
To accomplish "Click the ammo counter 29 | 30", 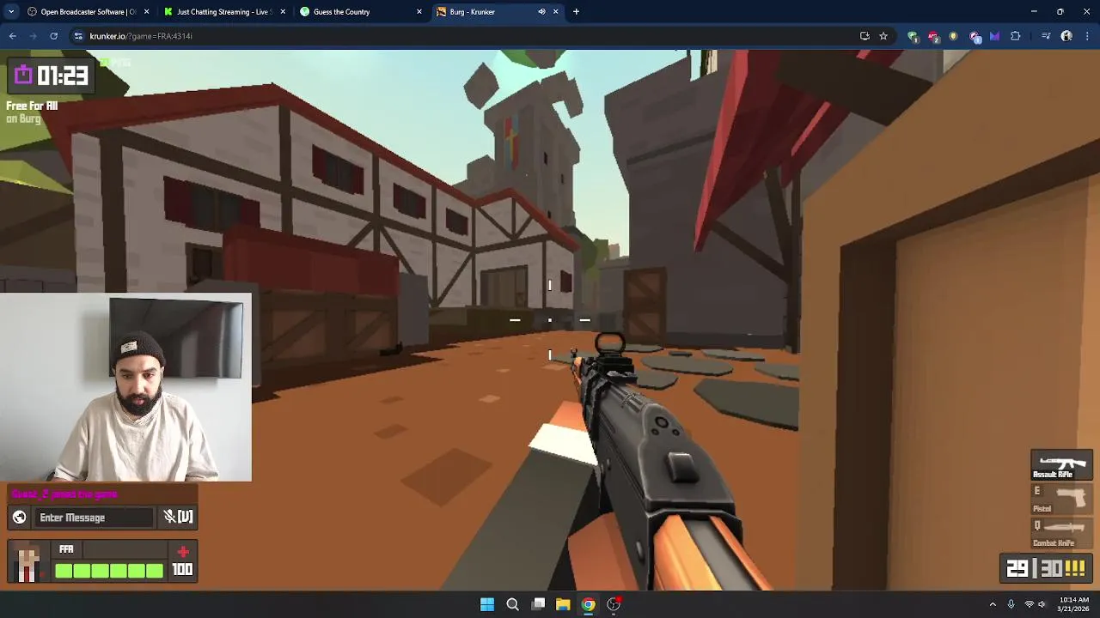I will (1047, 568).
